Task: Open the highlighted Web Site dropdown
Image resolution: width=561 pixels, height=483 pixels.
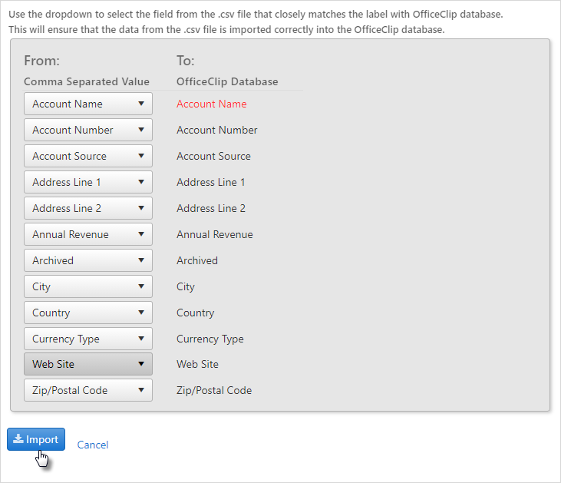Action: pyautogui.click(x=88, y=364)
